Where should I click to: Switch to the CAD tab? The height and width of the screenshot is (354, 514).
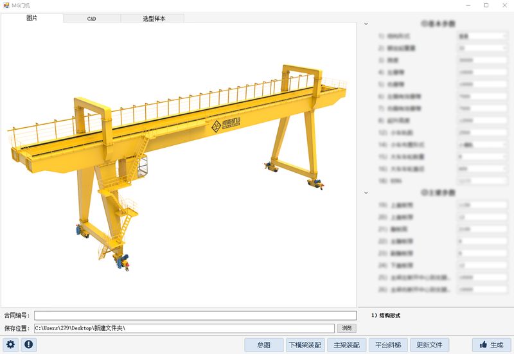(x=92, y=19)
